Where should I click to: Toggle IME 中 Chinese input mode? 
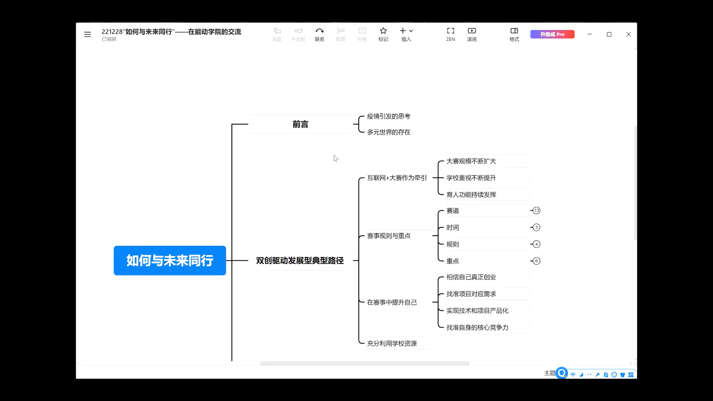pos(573,375)
